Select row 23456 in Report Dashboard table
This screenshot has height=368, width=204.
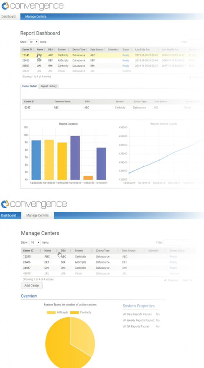(x=112, y=60)
